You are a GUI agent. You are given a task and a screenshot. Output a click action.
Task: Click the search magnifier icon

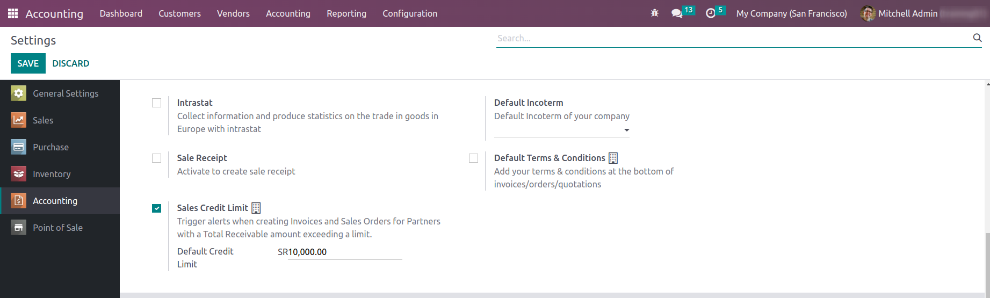pyautogui.click(x=977, y=38)
